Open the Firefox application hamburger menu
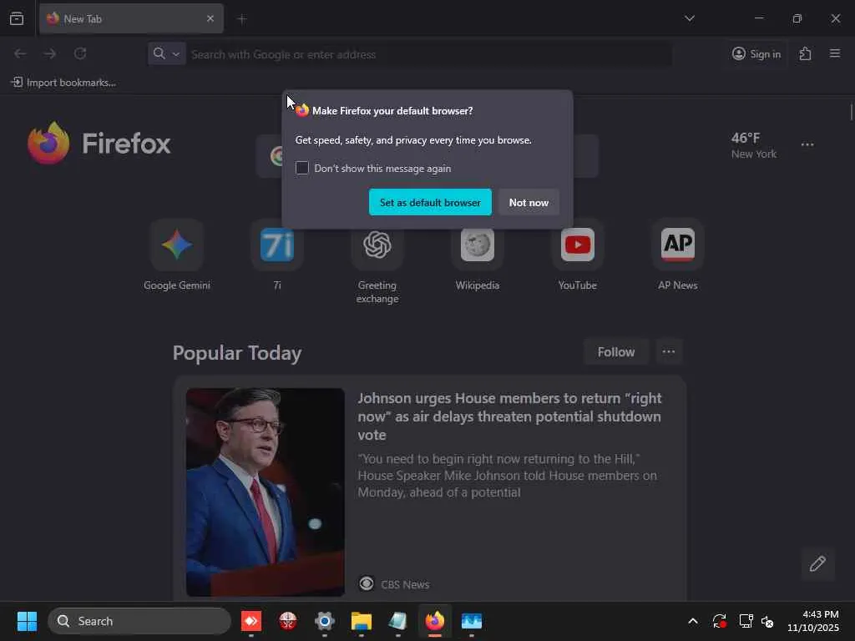The height and width of the screenshot is (641, 855). (835, 53)
